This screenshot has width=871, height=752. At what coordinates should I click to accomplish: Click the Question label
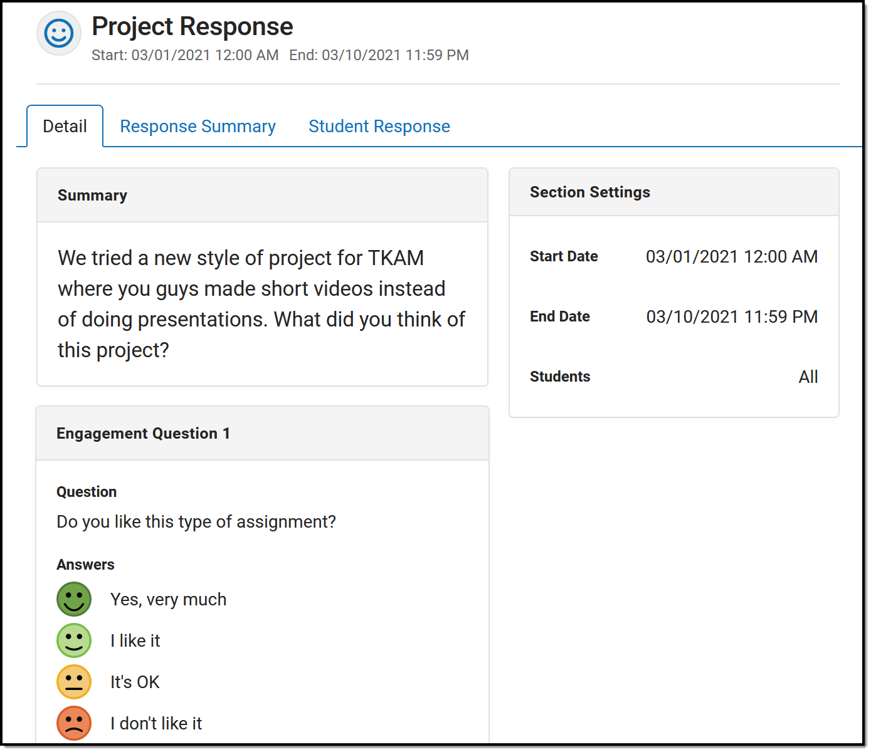[x=87, y=492]
